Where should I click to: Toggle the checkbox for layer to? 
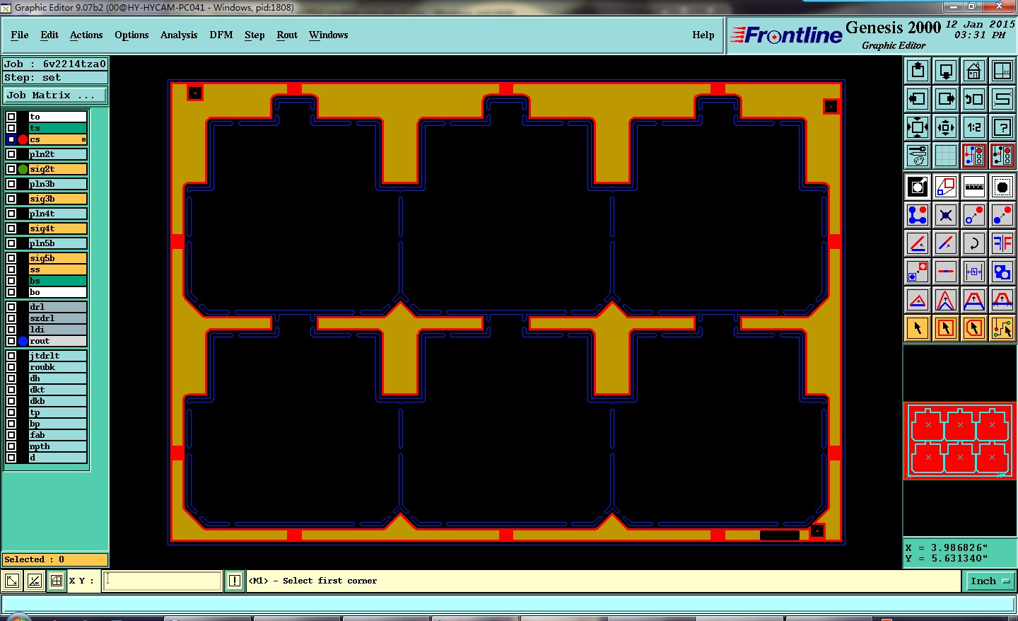(11, 117)
